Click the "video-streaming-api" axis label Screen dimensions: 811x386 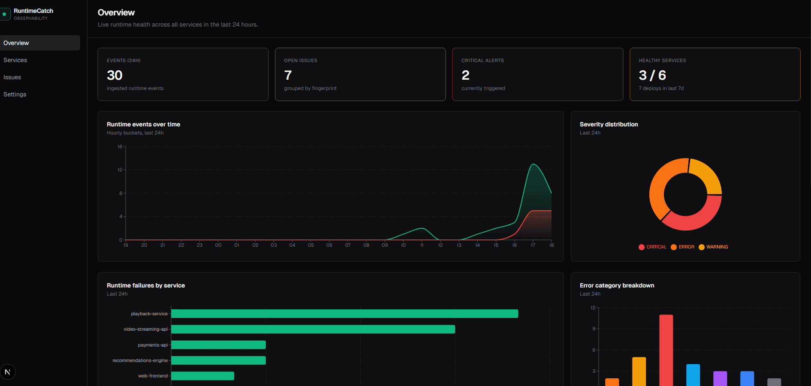click(x=146, y=329)
